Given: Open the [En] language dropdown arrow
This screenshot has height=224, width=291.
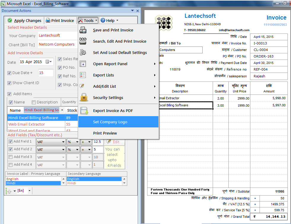Looking at the screenshot, I should [29, 191].
